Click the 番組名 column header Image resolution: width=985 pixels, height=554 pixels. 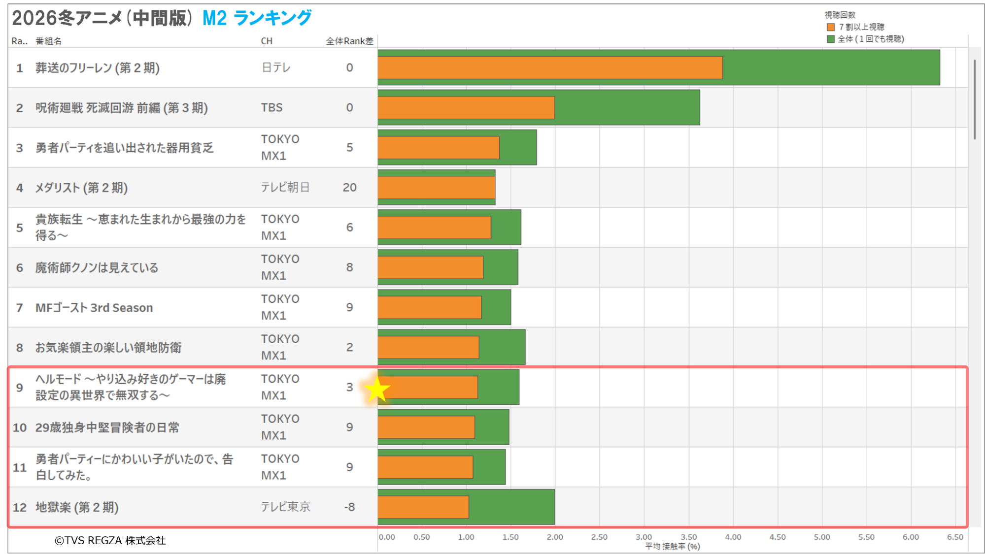[48, 41]
